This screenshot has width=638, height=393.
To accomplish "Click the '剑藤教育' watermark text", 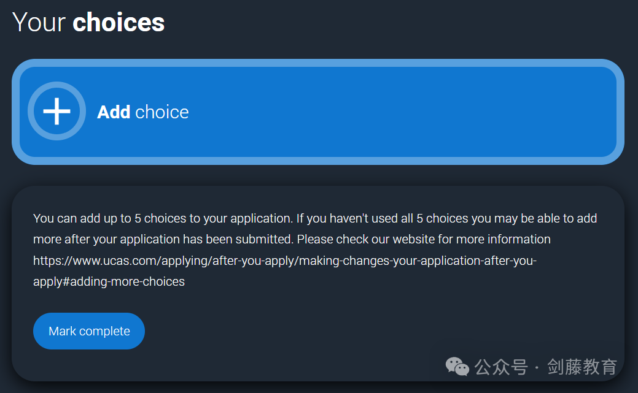I will click(x=582, y=367).
